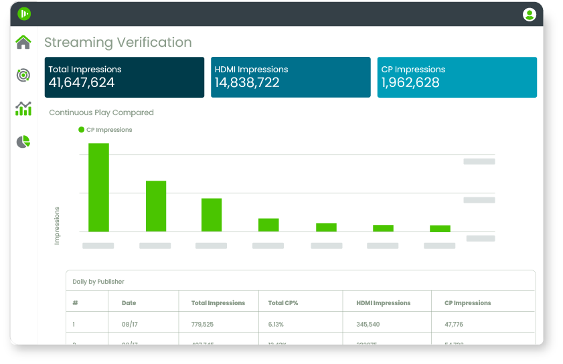Select the Total Impressions card
This screenshot has height=364, width=563.
tap(125, 77)
